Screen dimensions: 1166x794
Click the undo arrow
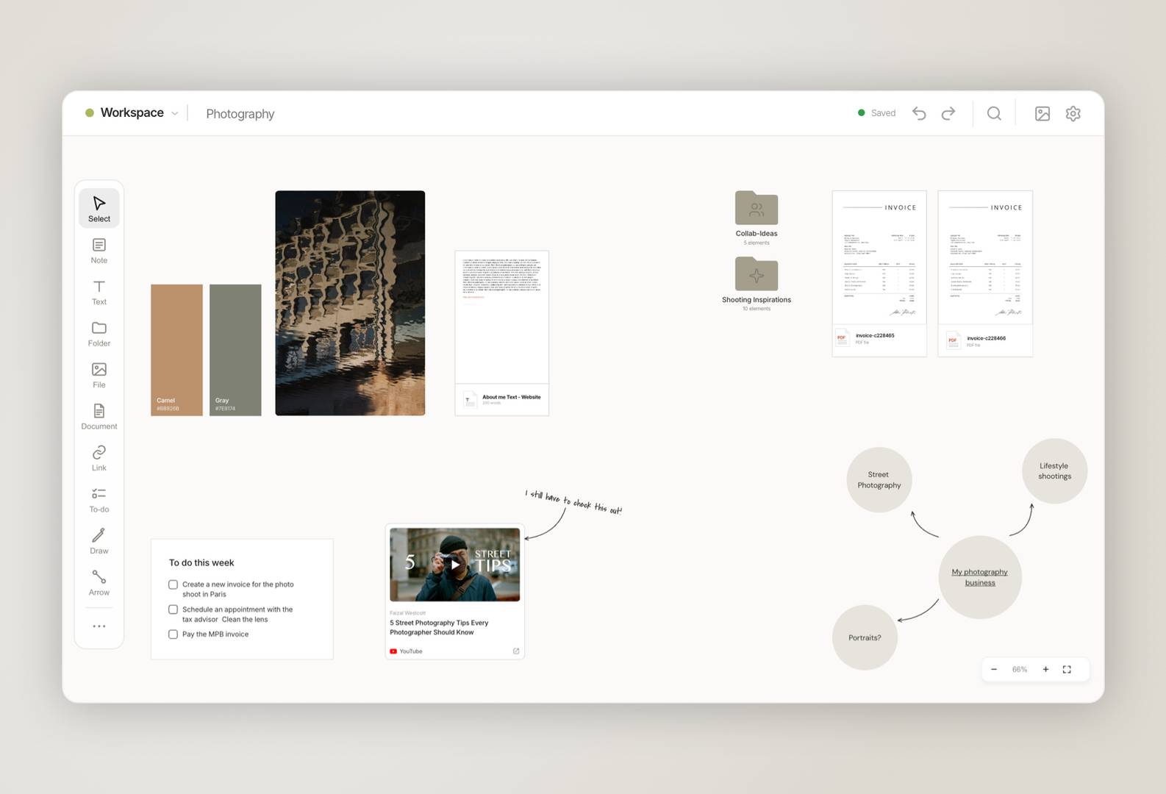[919, 113]
